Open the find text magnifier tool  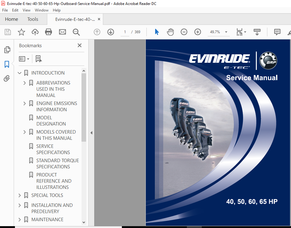76,32
